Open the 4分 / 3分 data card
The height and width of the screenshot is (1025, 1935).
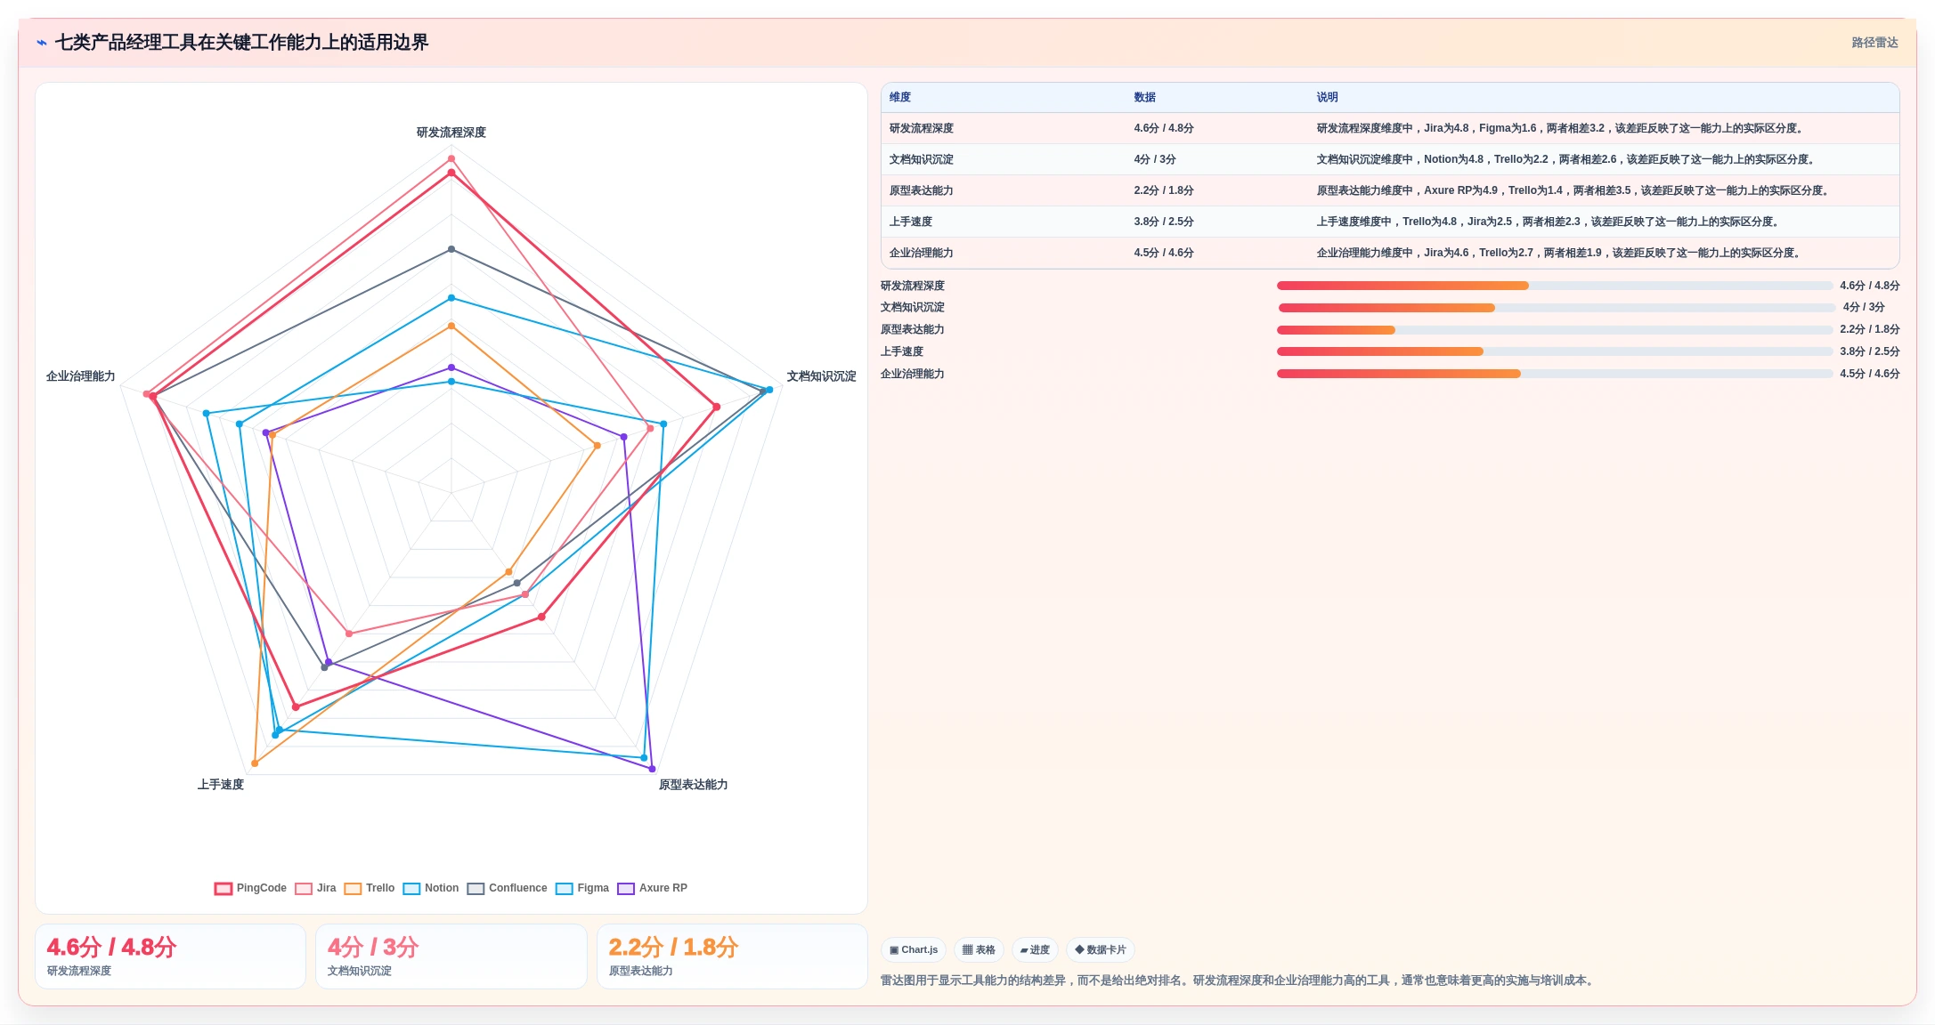click(x=451, y=956)
